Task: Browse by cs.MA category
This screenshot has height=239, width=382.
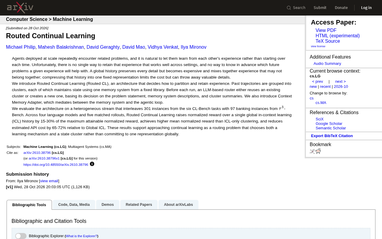Action: click(321, 103)
